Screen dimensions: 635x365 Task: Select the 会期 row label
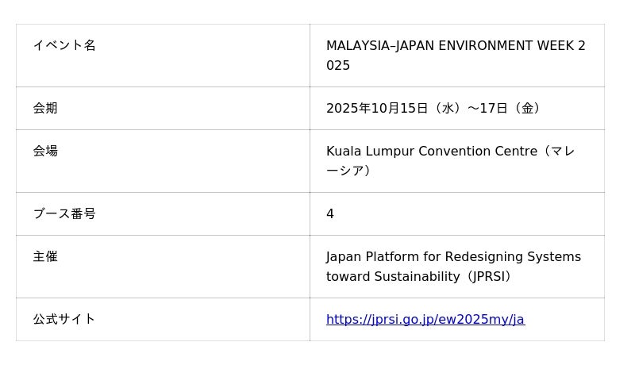click(x=45, y=109)
